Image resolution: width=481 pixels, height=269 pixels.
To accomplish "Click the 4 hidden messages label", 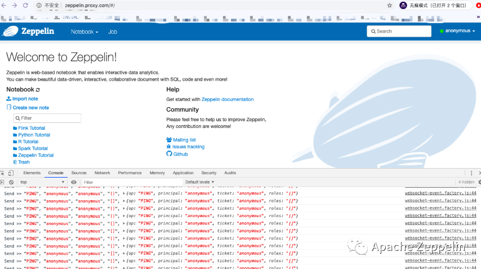I will (466, 182).
